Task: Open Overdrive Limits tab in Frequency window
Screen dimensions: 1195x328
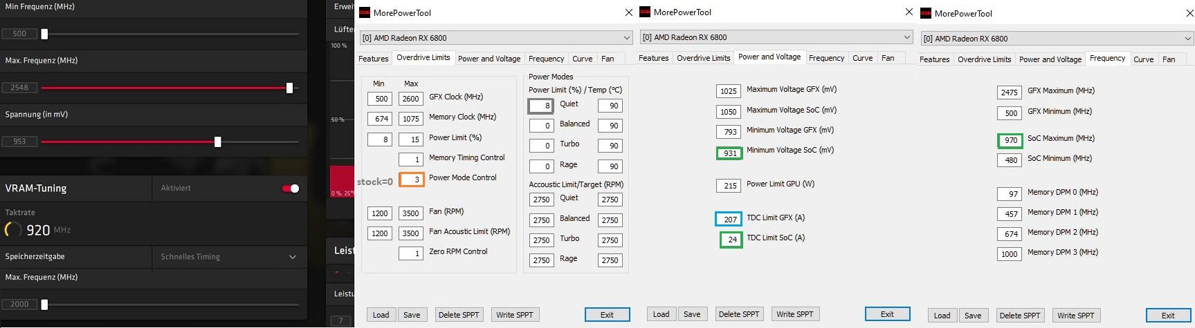Action: [984, 59]
